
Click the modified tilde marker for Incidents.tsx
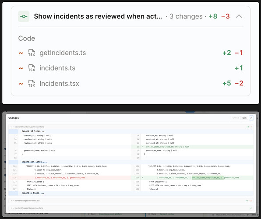[21, 84]
